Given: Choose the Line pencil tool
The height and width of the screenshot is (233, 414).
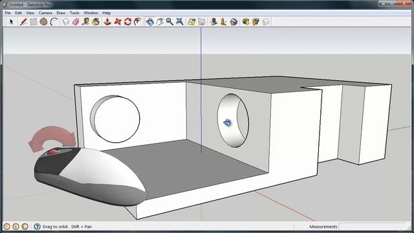Looking at the screenshot, I should click(x=23, y=21).
